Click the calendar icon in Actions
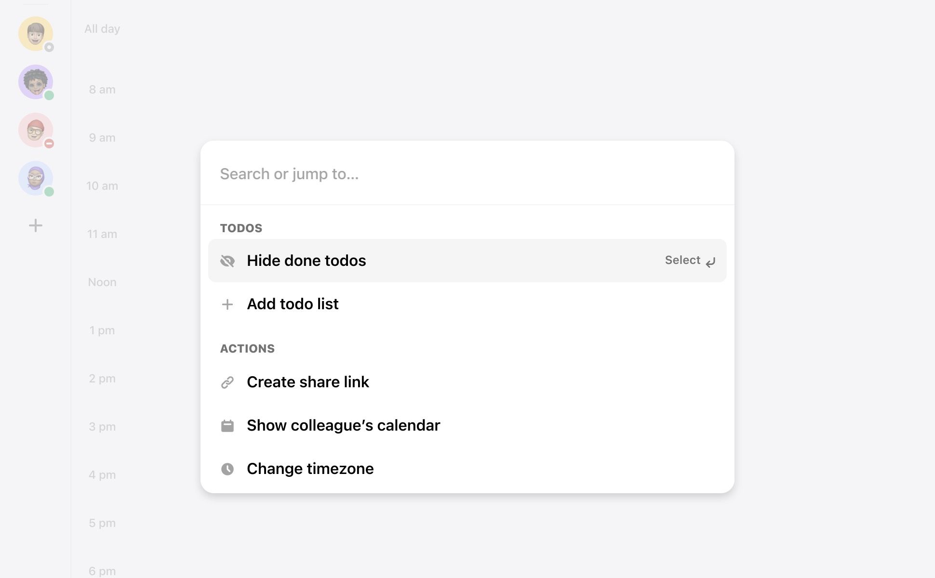This screenshot has height=578, width=935. tap(227, 426)
